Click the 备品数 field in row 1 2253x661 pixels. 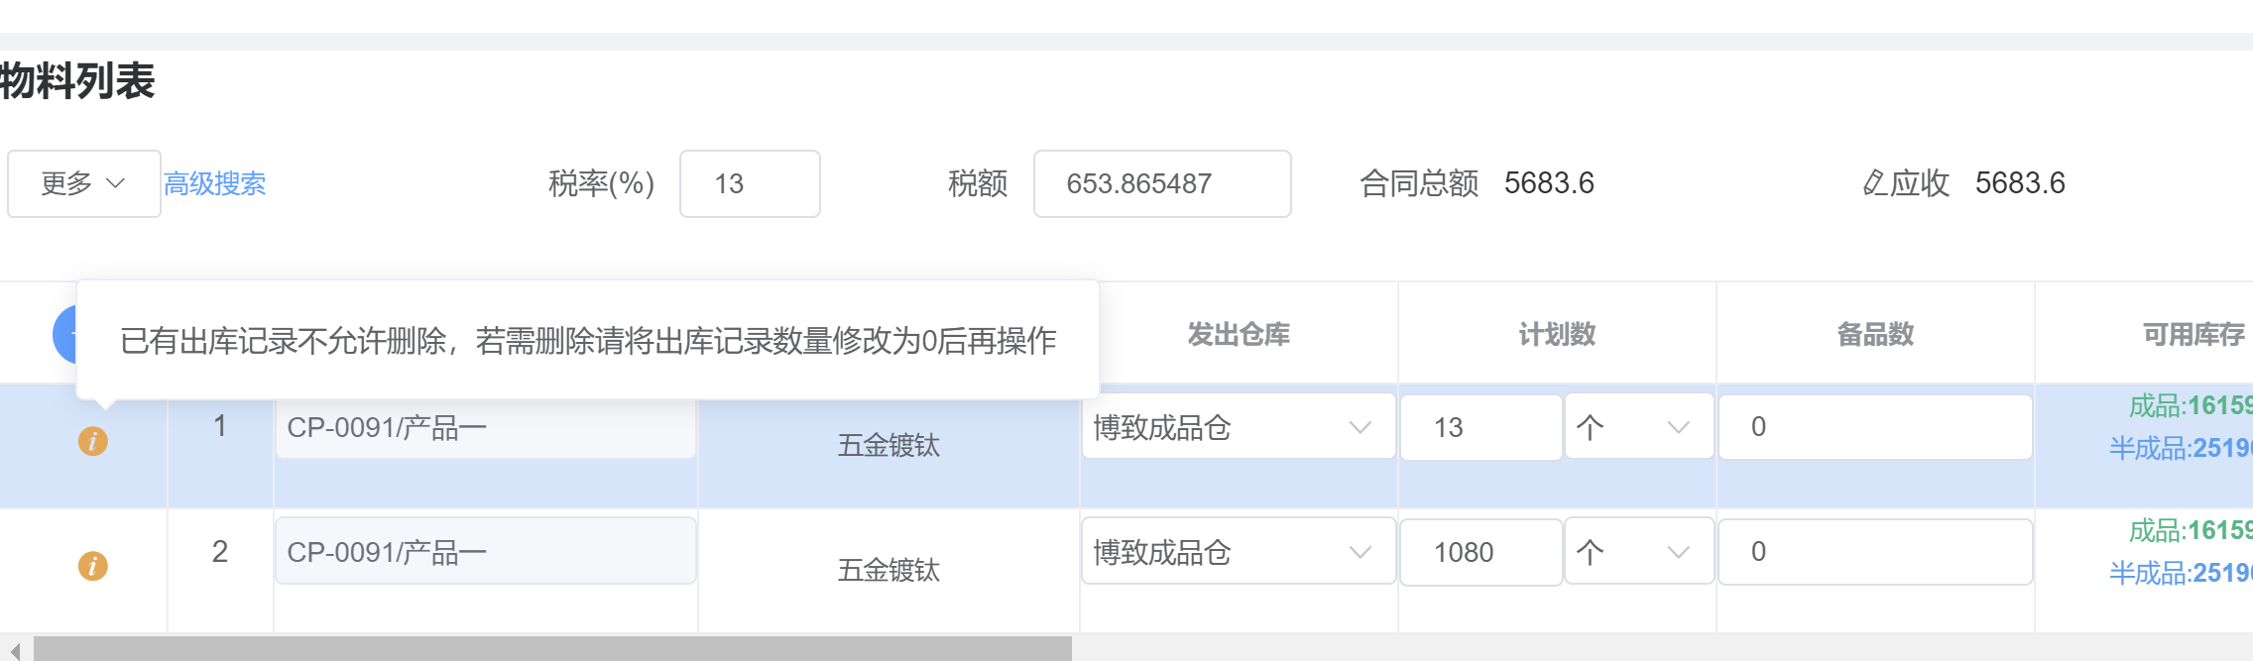[1875, 427]
